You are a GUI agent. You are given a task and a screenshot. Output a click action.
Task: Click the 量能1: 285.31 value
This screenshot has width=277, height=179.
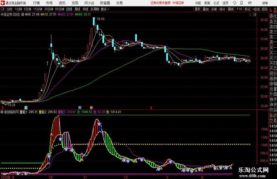(29, 112)
